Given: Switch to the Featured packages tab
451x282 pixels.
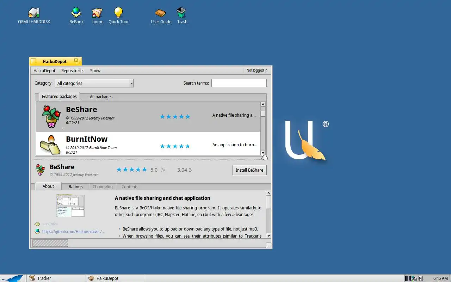Looking at the screenshot, I should click(x=59, y=97).
